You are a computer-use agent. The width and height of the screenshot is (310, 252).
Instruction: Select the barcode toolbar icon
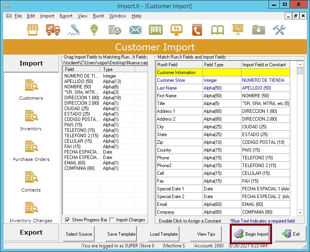(156, 30)
